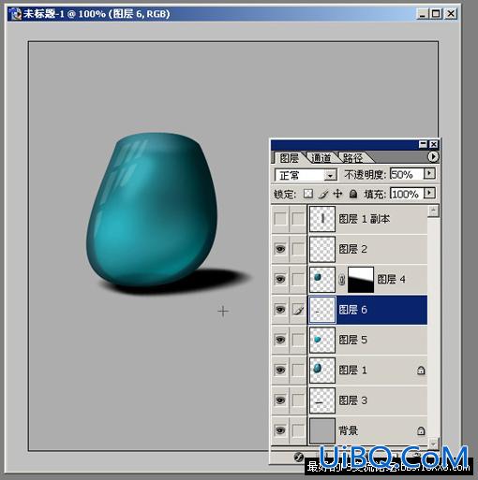Maximize the 未标题-1 document window
The width and height of the screenshot is (478, 480).
(x=436, y=14)
